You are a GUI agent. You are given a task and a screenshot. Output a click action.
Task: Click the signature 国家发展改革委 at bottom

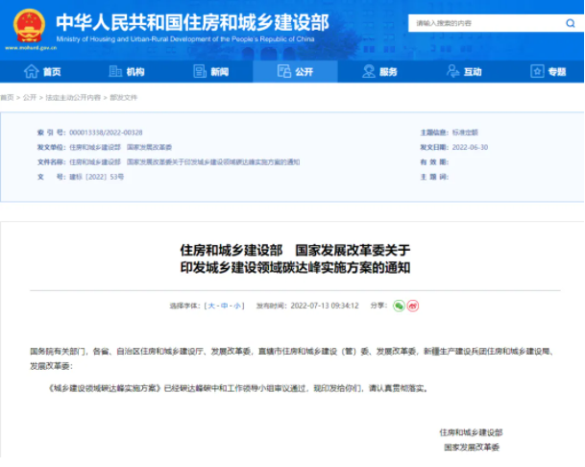(472, 447)
